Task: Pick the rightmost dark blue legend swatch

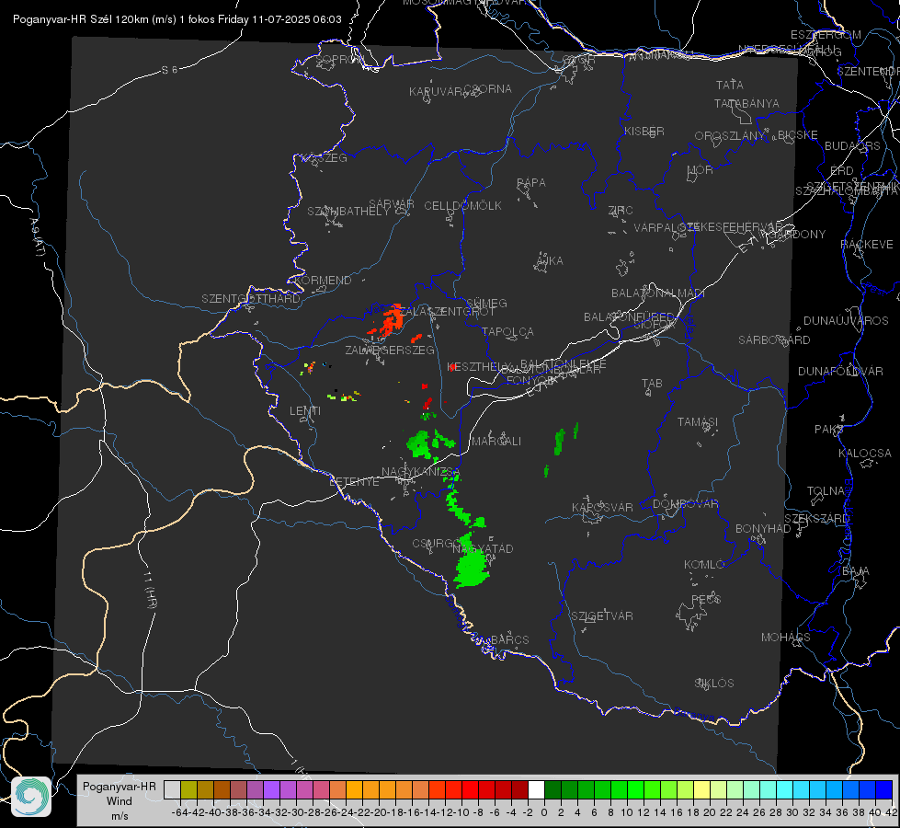Action: click(x=884, y=790)
